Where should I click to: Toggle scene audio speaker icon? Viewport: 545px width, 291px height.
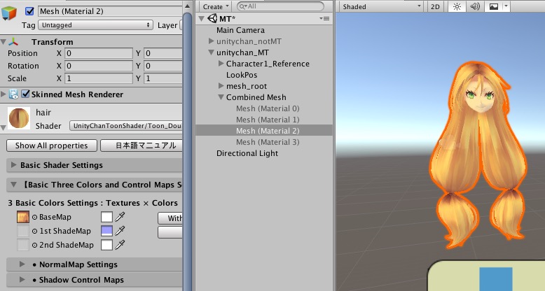tap(475, 6)
